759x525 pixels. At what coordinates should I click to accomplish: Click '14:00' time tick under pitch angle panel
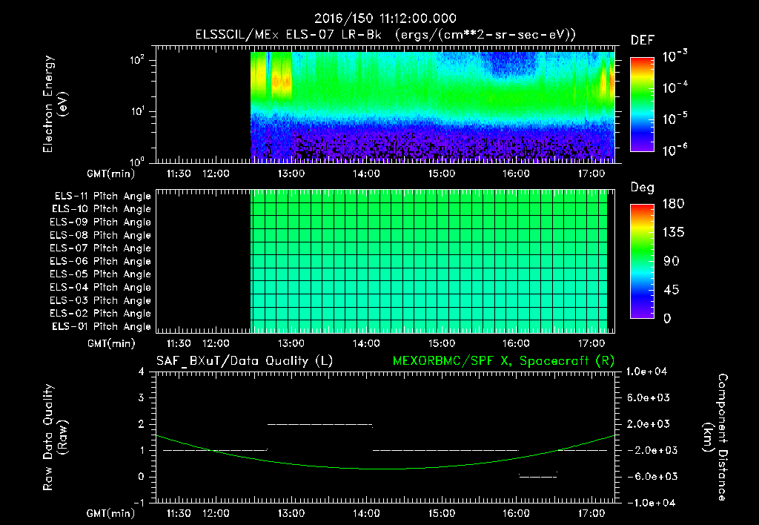pyautogui.click(x=366, y=344)
